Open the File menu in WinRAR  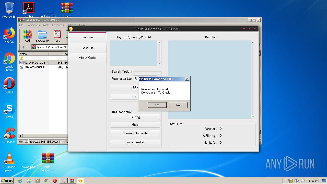tap(21, 25)
